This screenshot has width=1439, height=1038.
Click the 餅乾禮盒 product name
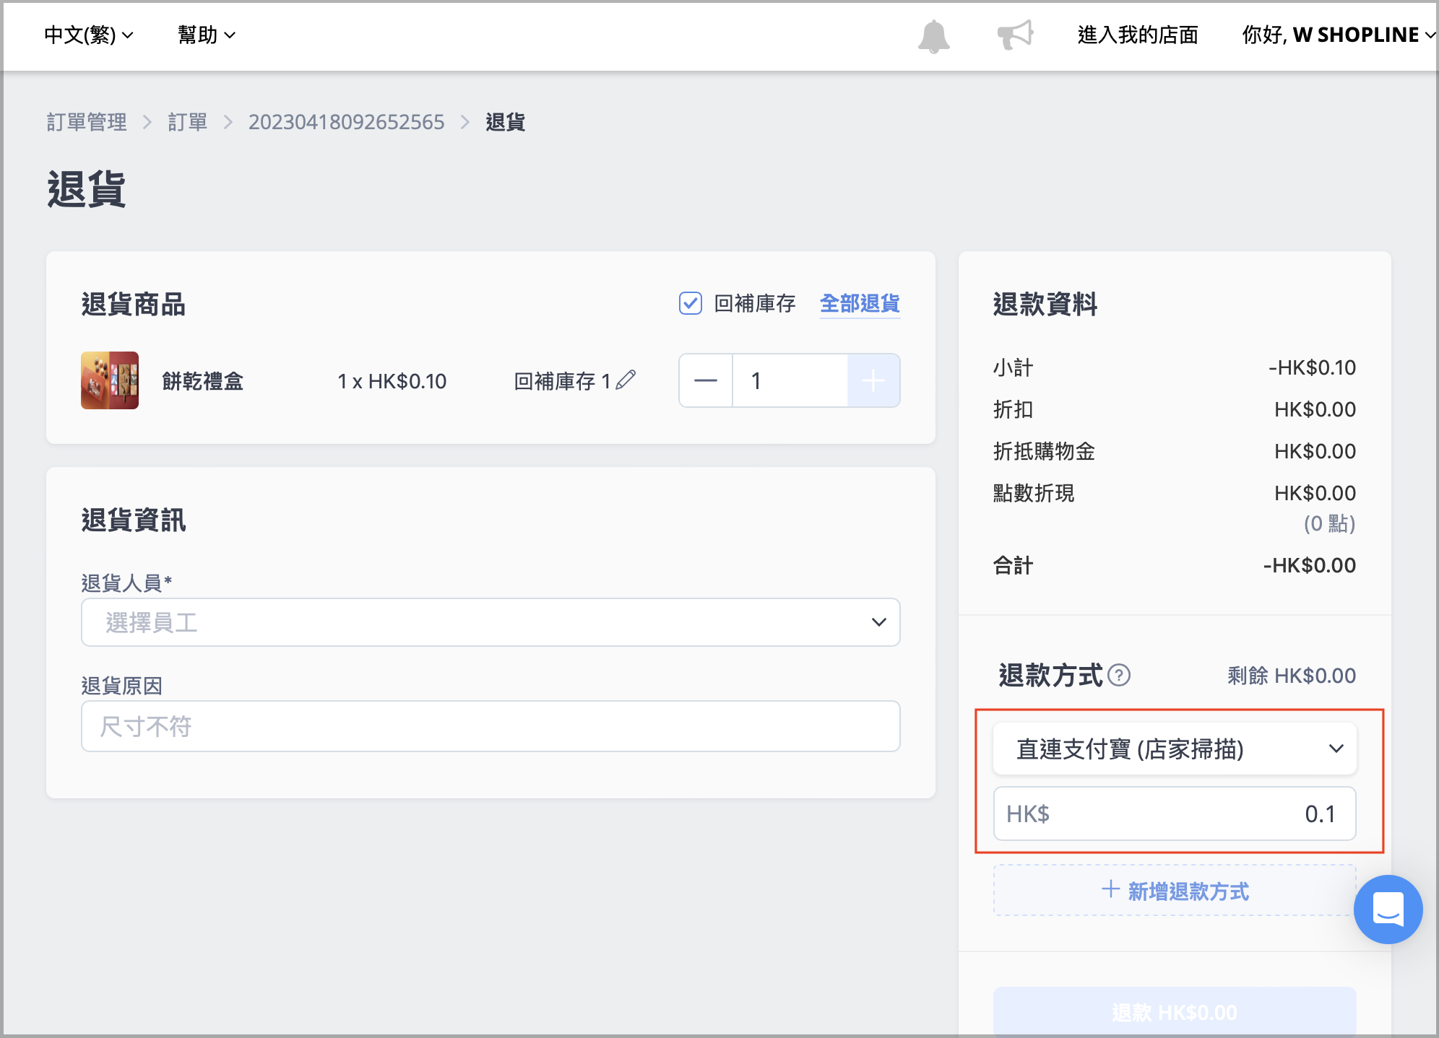click(202, 381)
